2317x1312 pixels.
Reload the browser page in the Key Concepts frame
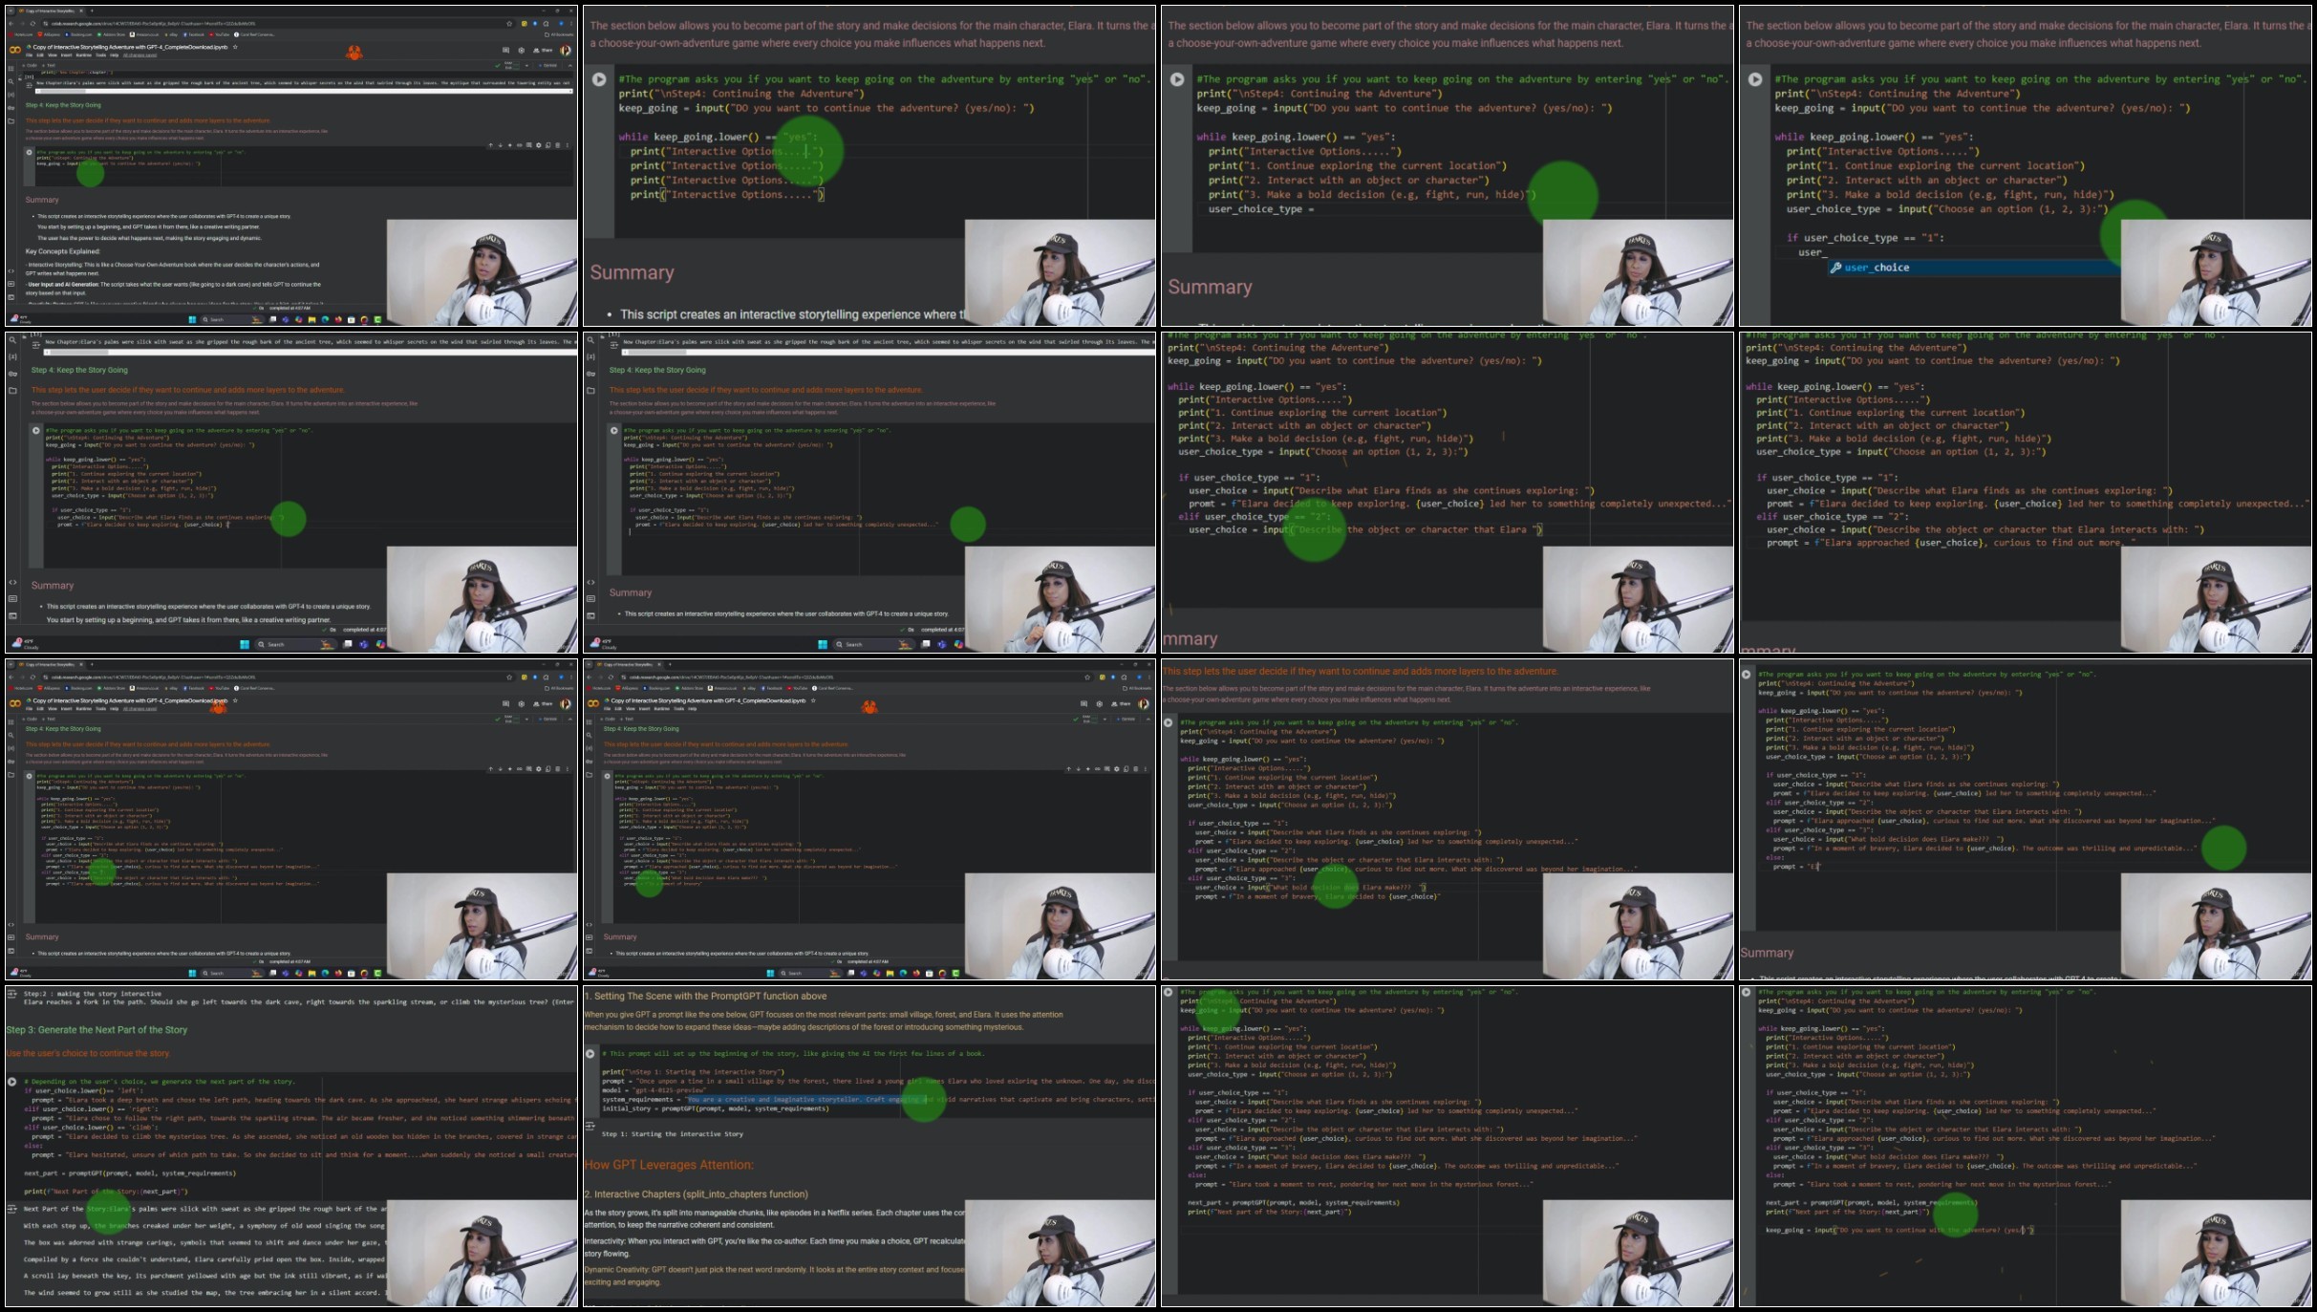(x=32, y=24)
